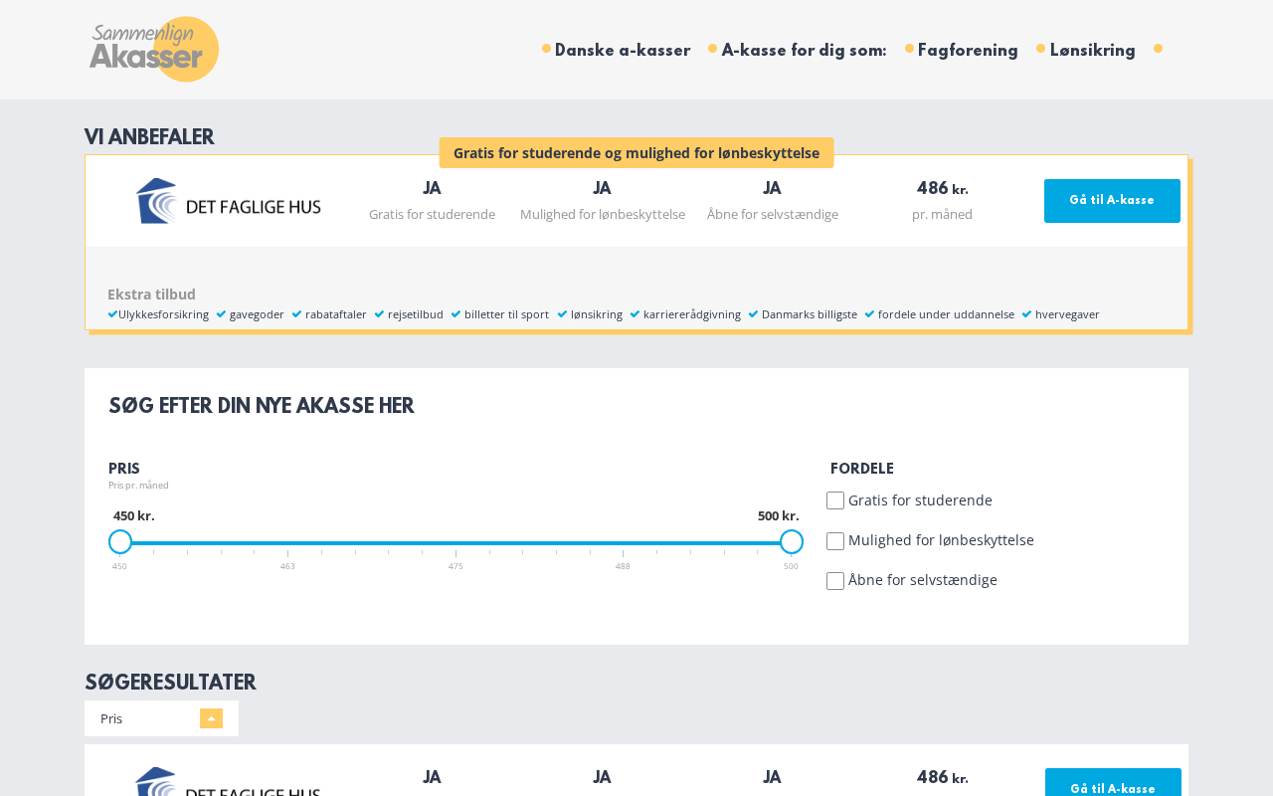Tick the Mulighed for lønbeskyttelse checkbox
Screen dimensions: 1273x796
point(835,541)
